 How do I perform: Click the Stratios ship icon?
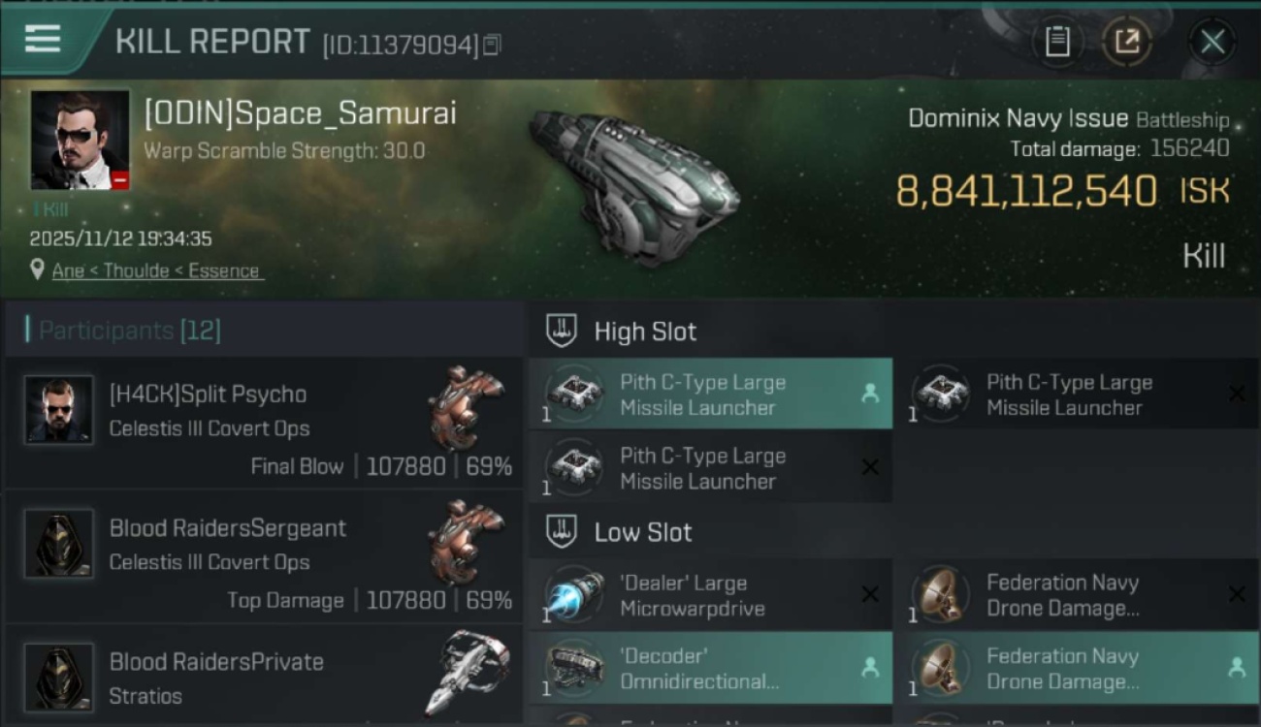click(x=467, y=672)
